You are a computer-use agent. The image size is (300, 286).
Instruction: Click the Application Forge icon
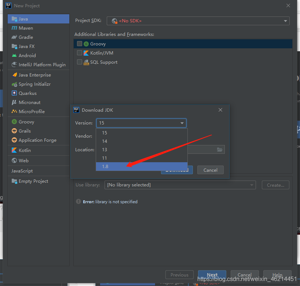(x=14, y=140)
